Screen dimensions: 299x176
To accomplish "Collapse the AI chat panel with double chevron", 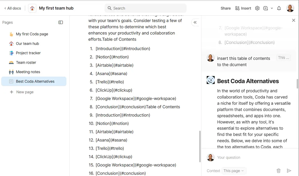I will click(195, 22).
